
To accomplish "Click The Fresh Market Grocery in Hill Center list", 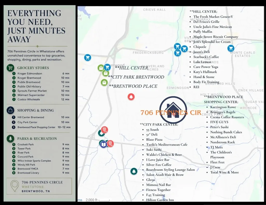I will pyautogui.click(x=213, y=17).
